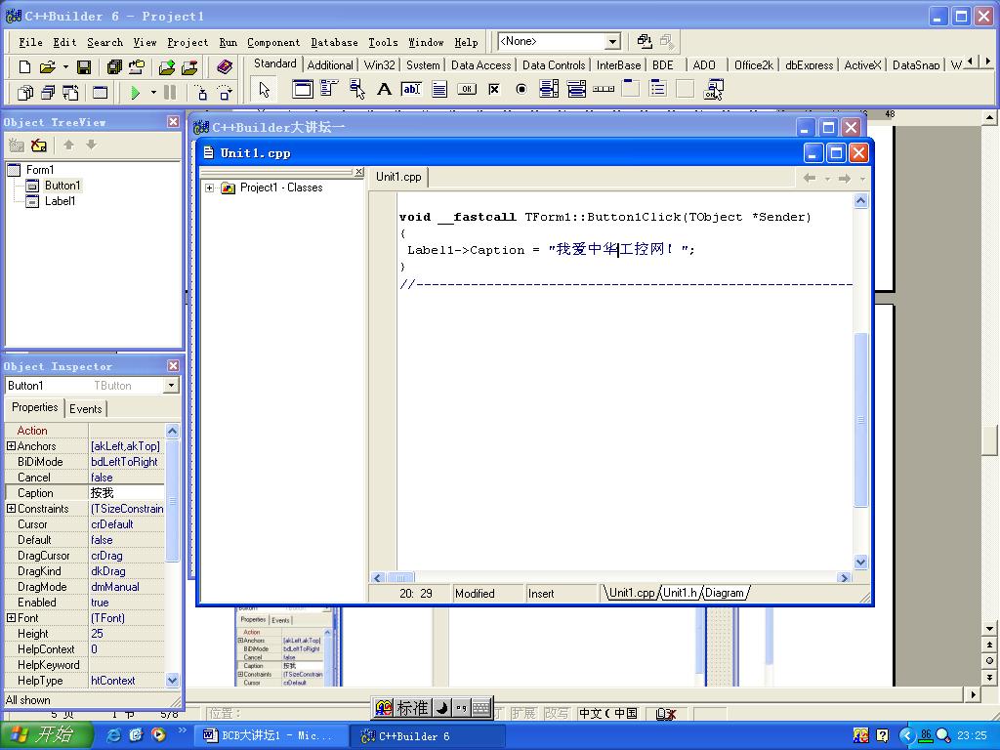This screenshot has width=1000, height=750.
Task: Click the Trace Into icon
Action: click(x=201, y=93)
